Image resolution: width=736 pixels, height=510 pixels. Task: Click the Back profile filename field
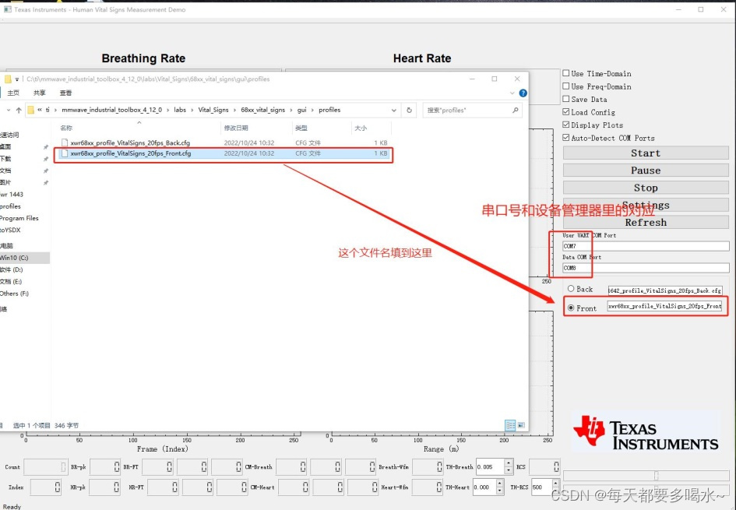coord(664,290)
